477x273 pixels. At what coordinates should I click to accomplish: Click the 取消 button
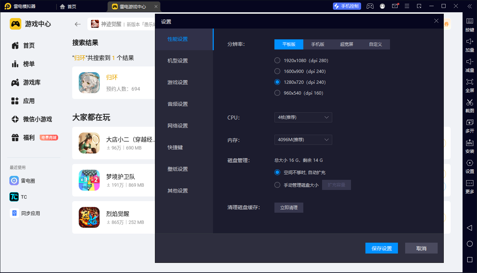pyautogui.click(x=421, y=248)
